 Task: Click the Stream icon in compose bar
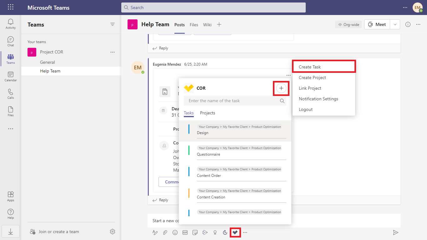(x=205, y=232)
